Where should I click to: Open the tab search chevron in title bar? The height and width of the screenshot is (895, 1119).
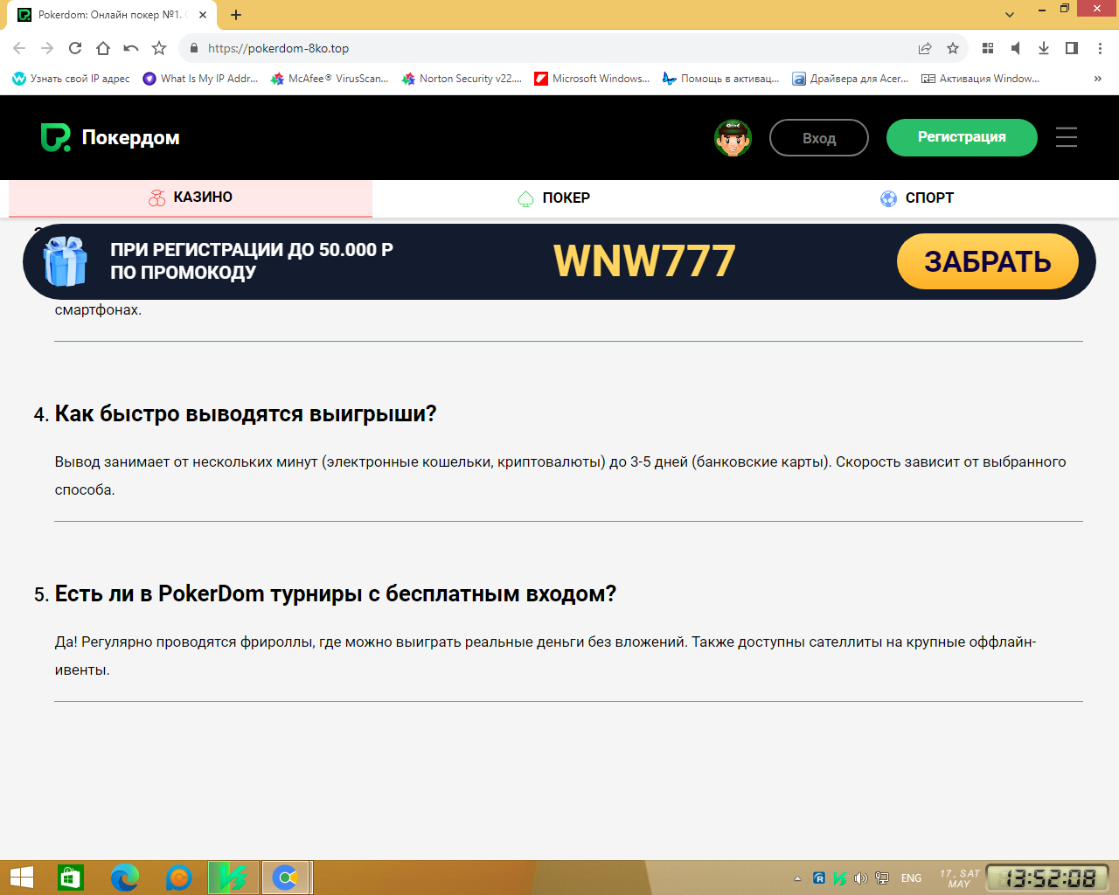click(1010, 15)
